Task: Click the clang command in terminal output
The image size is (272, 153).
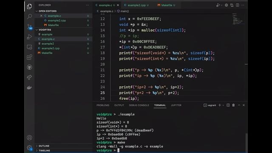Action: 130,146
